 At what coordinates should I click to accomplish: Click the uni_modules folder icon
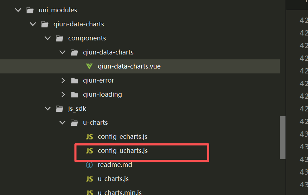point(30,10)
